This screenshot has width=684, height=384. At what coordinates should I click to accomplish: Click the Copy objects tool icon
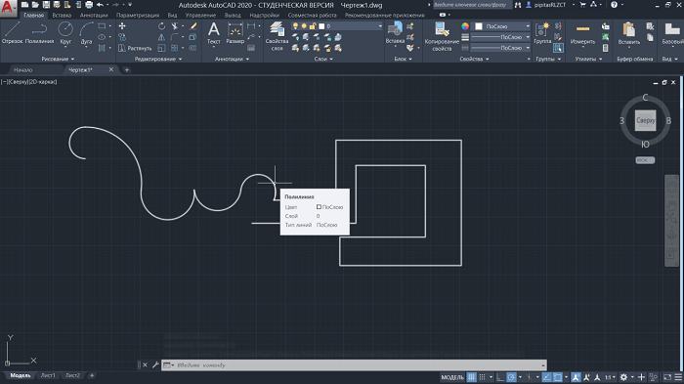coord(122,37)
